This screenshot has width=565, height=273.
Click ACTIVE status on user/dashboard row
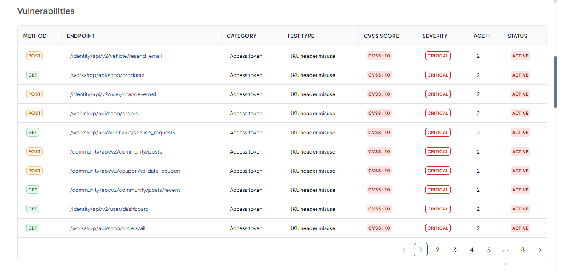[520, 209]
